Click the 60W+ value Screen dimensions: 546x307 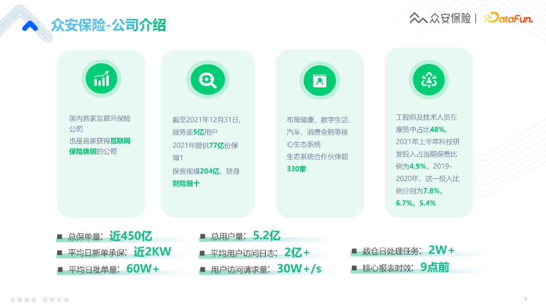tap(143, 269)
